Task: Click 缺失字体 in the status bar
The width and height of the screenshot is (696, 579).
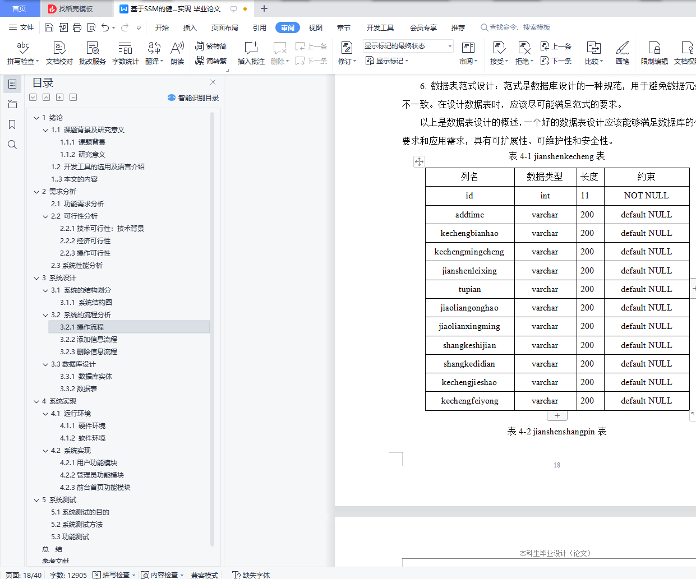Action: (251, 575)
